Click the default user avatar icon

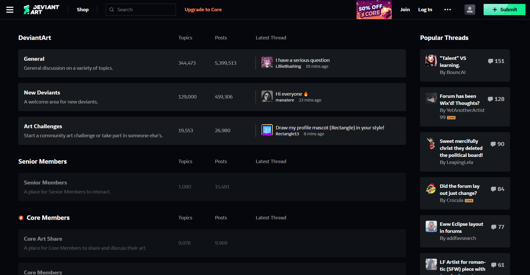[470, 10]
